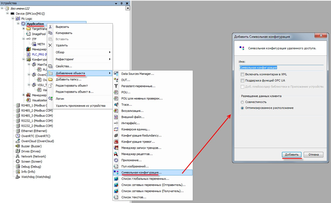331x203 pixels.
Task: Collapse the Plc Logic tree node
Action: point(13,19)
